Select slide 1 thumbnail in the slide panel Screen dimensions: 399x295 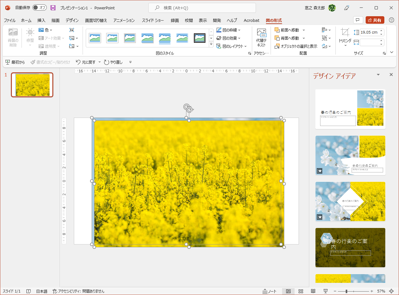(x=32, y=85)
